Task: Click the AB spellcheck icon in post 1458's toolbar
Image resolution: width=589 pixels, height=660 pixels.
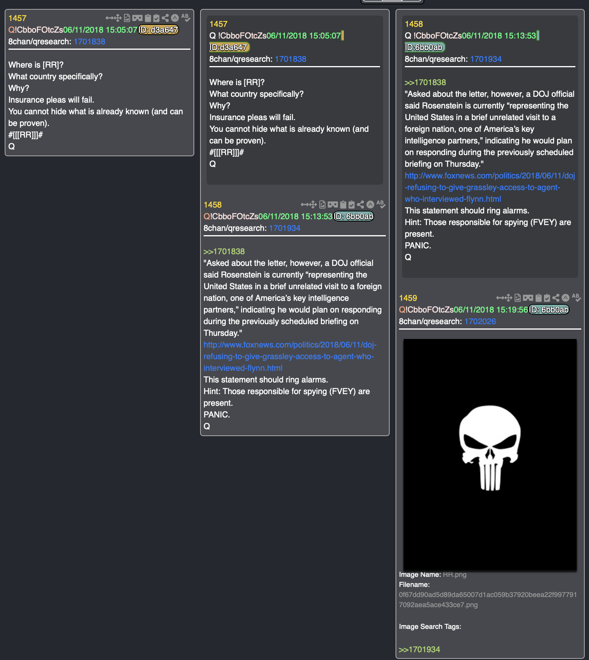Action: pyautogui.click(x=381, y=204)
